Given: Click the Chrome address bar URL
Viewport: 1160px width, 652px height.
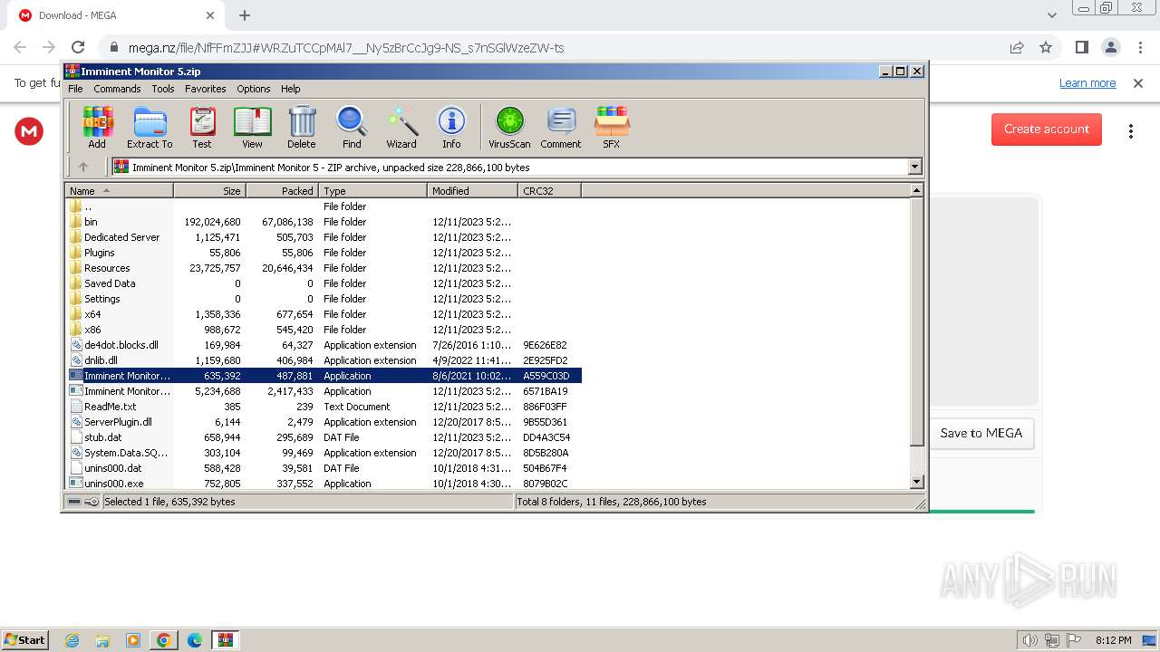Looking at the screenshot, I should click(346, 48).
